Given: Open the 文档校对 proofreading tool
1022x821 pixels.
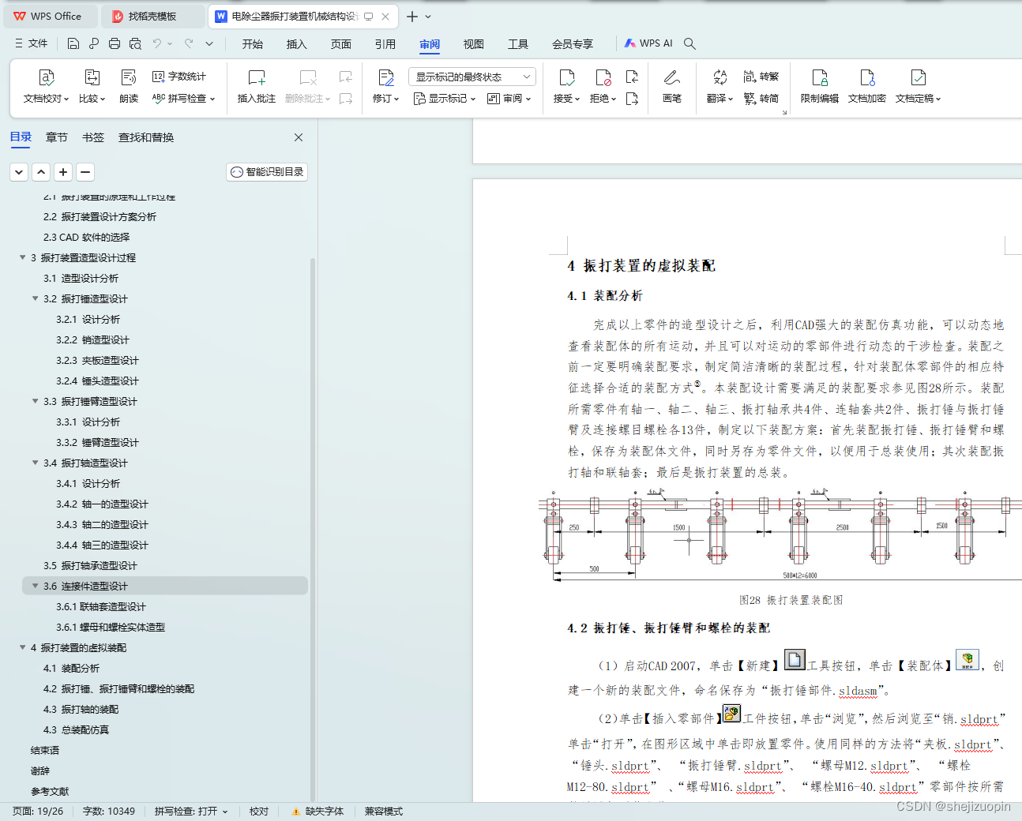Looking at the screenshot, I should click(47, 86).
